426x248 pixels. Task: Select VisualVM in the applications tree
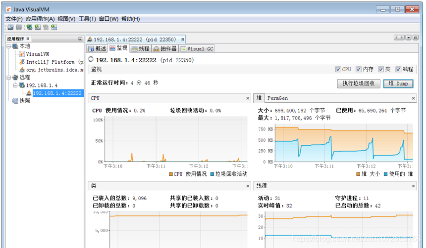click(x=38, y=54)
